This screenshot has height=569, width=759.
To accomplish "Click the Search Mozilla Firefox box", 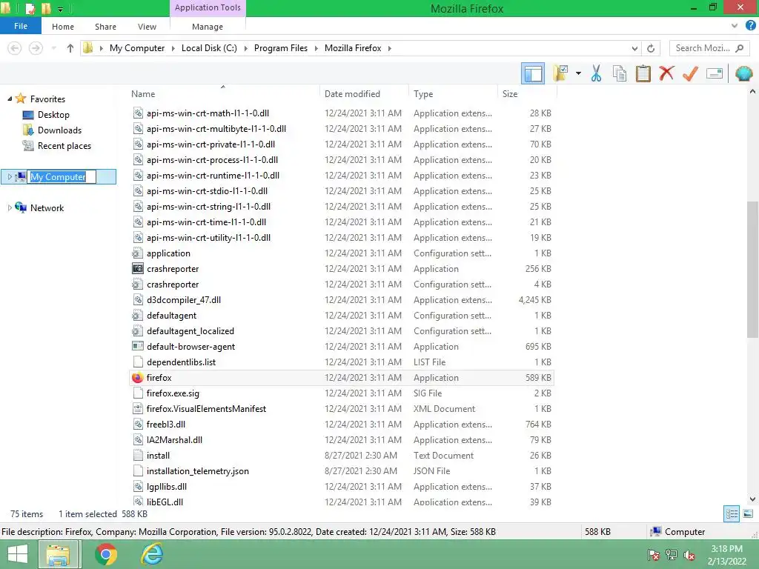I will coord(708,48).
